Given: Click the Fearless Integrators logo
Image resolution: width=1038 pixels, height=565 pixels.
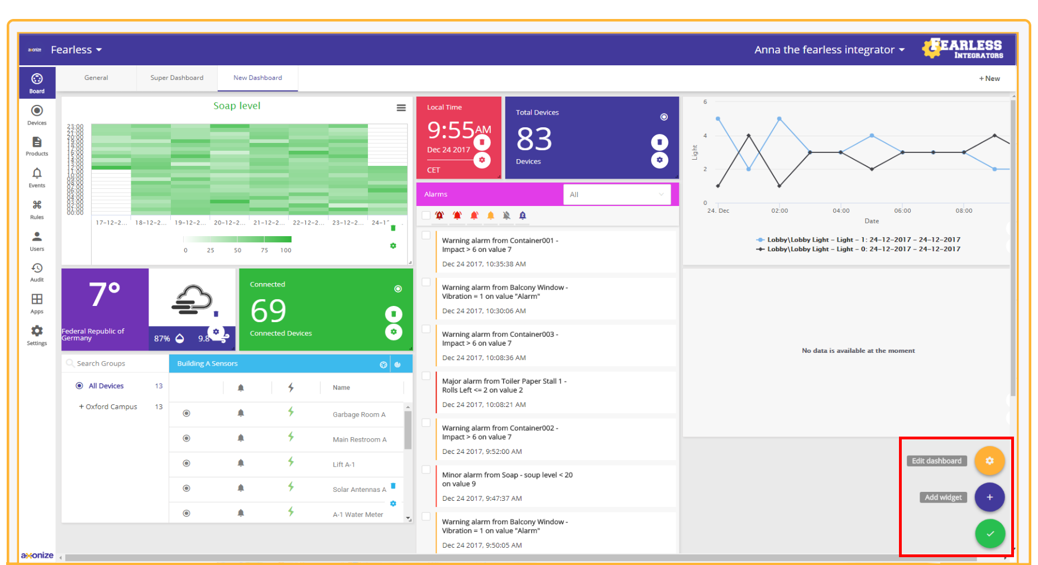Looking at the screenshot, I should click(x=963, y=49).
